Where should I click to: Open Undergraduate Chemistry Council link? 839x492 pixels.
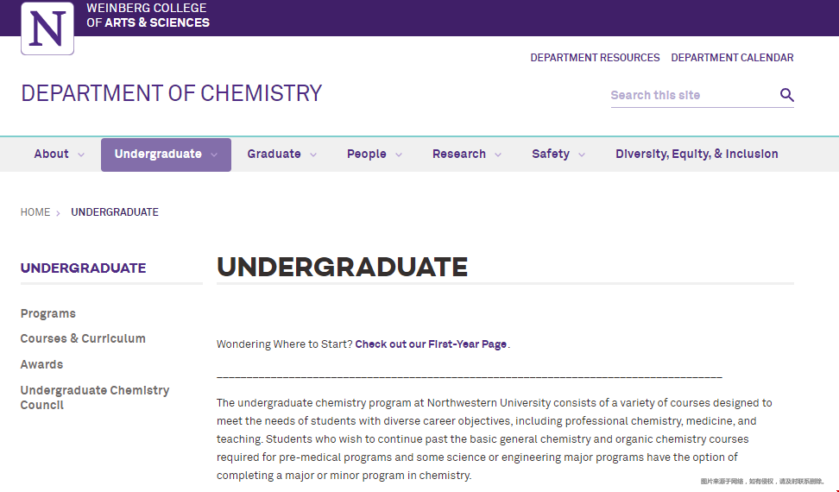click(95, 397)
